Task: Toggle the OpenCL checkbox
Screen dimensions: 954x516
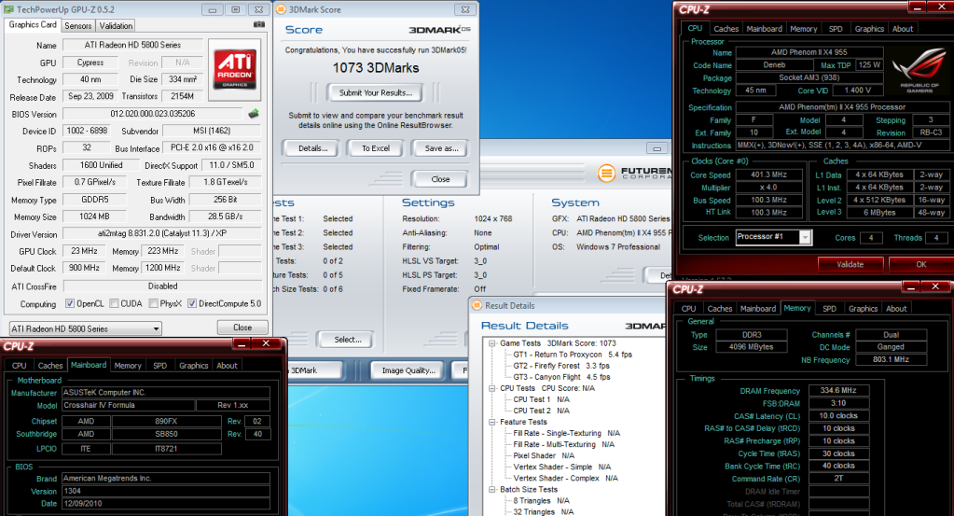Action: [70, 303]
